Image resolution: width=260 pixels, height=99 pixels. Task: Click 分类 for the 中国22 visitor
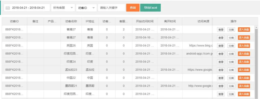[x=231, y=78]
